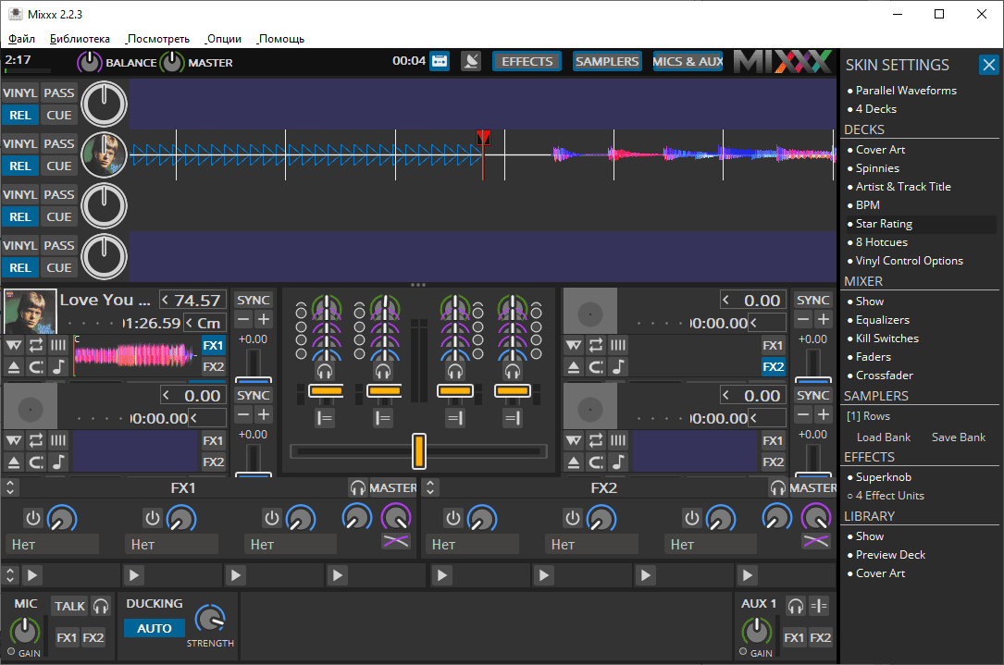
Task: Toggle the TALK button for MIC
Action: click(69, 606)
